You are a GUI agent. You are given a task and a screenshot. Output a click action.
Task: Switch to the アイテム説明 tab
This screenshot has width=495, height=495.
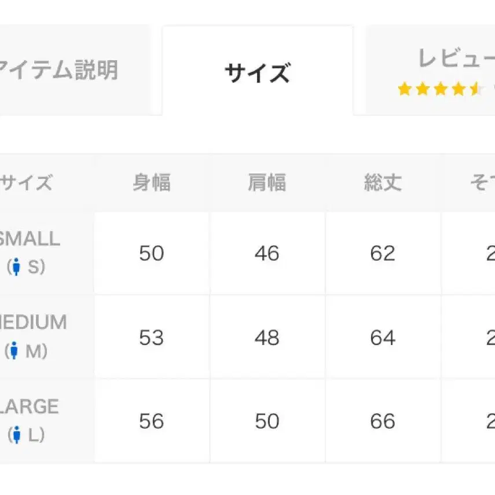click(x=75, y=70)
